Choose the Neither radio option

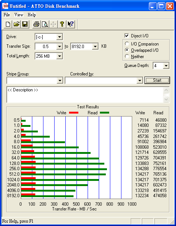[x=127, y=56]
